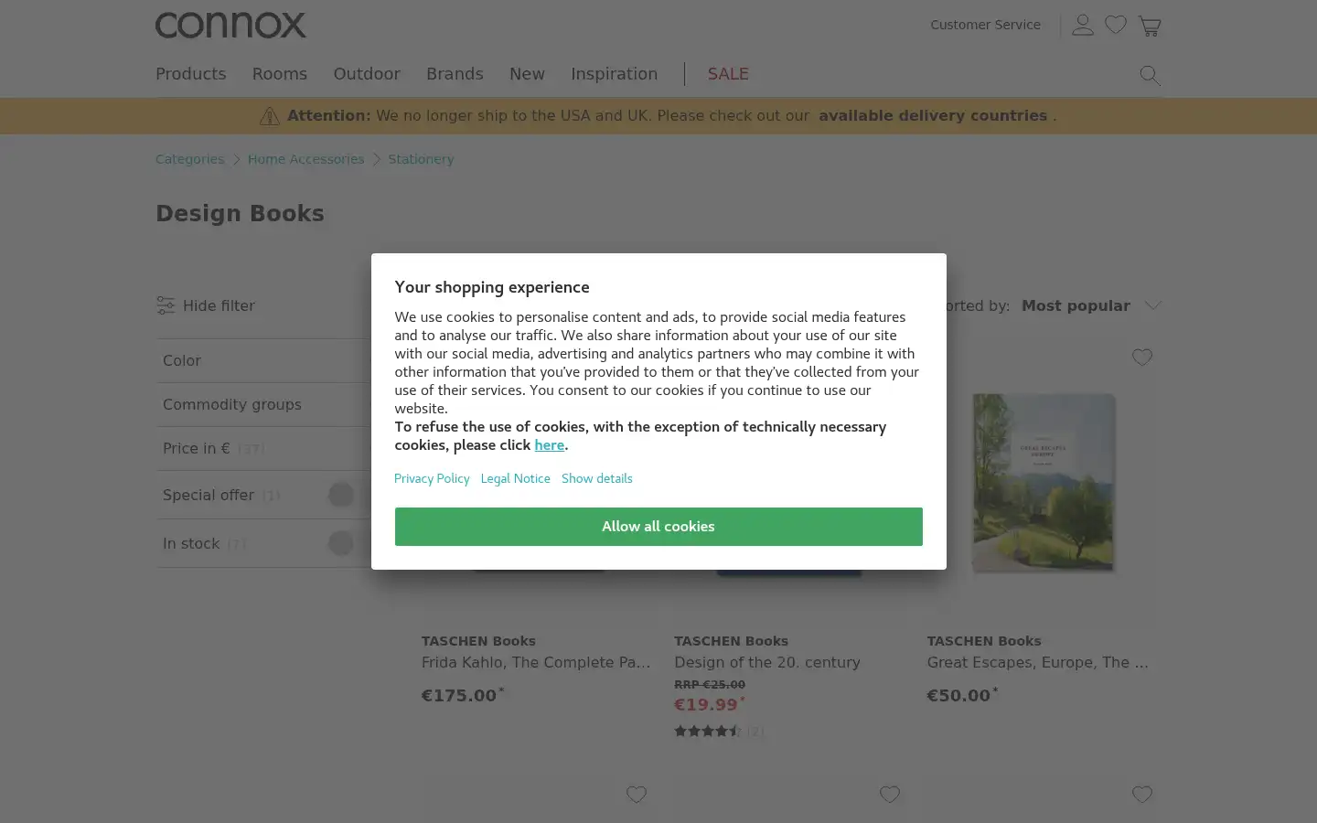Go to Stationery breadcrumb

coord(421,159)
